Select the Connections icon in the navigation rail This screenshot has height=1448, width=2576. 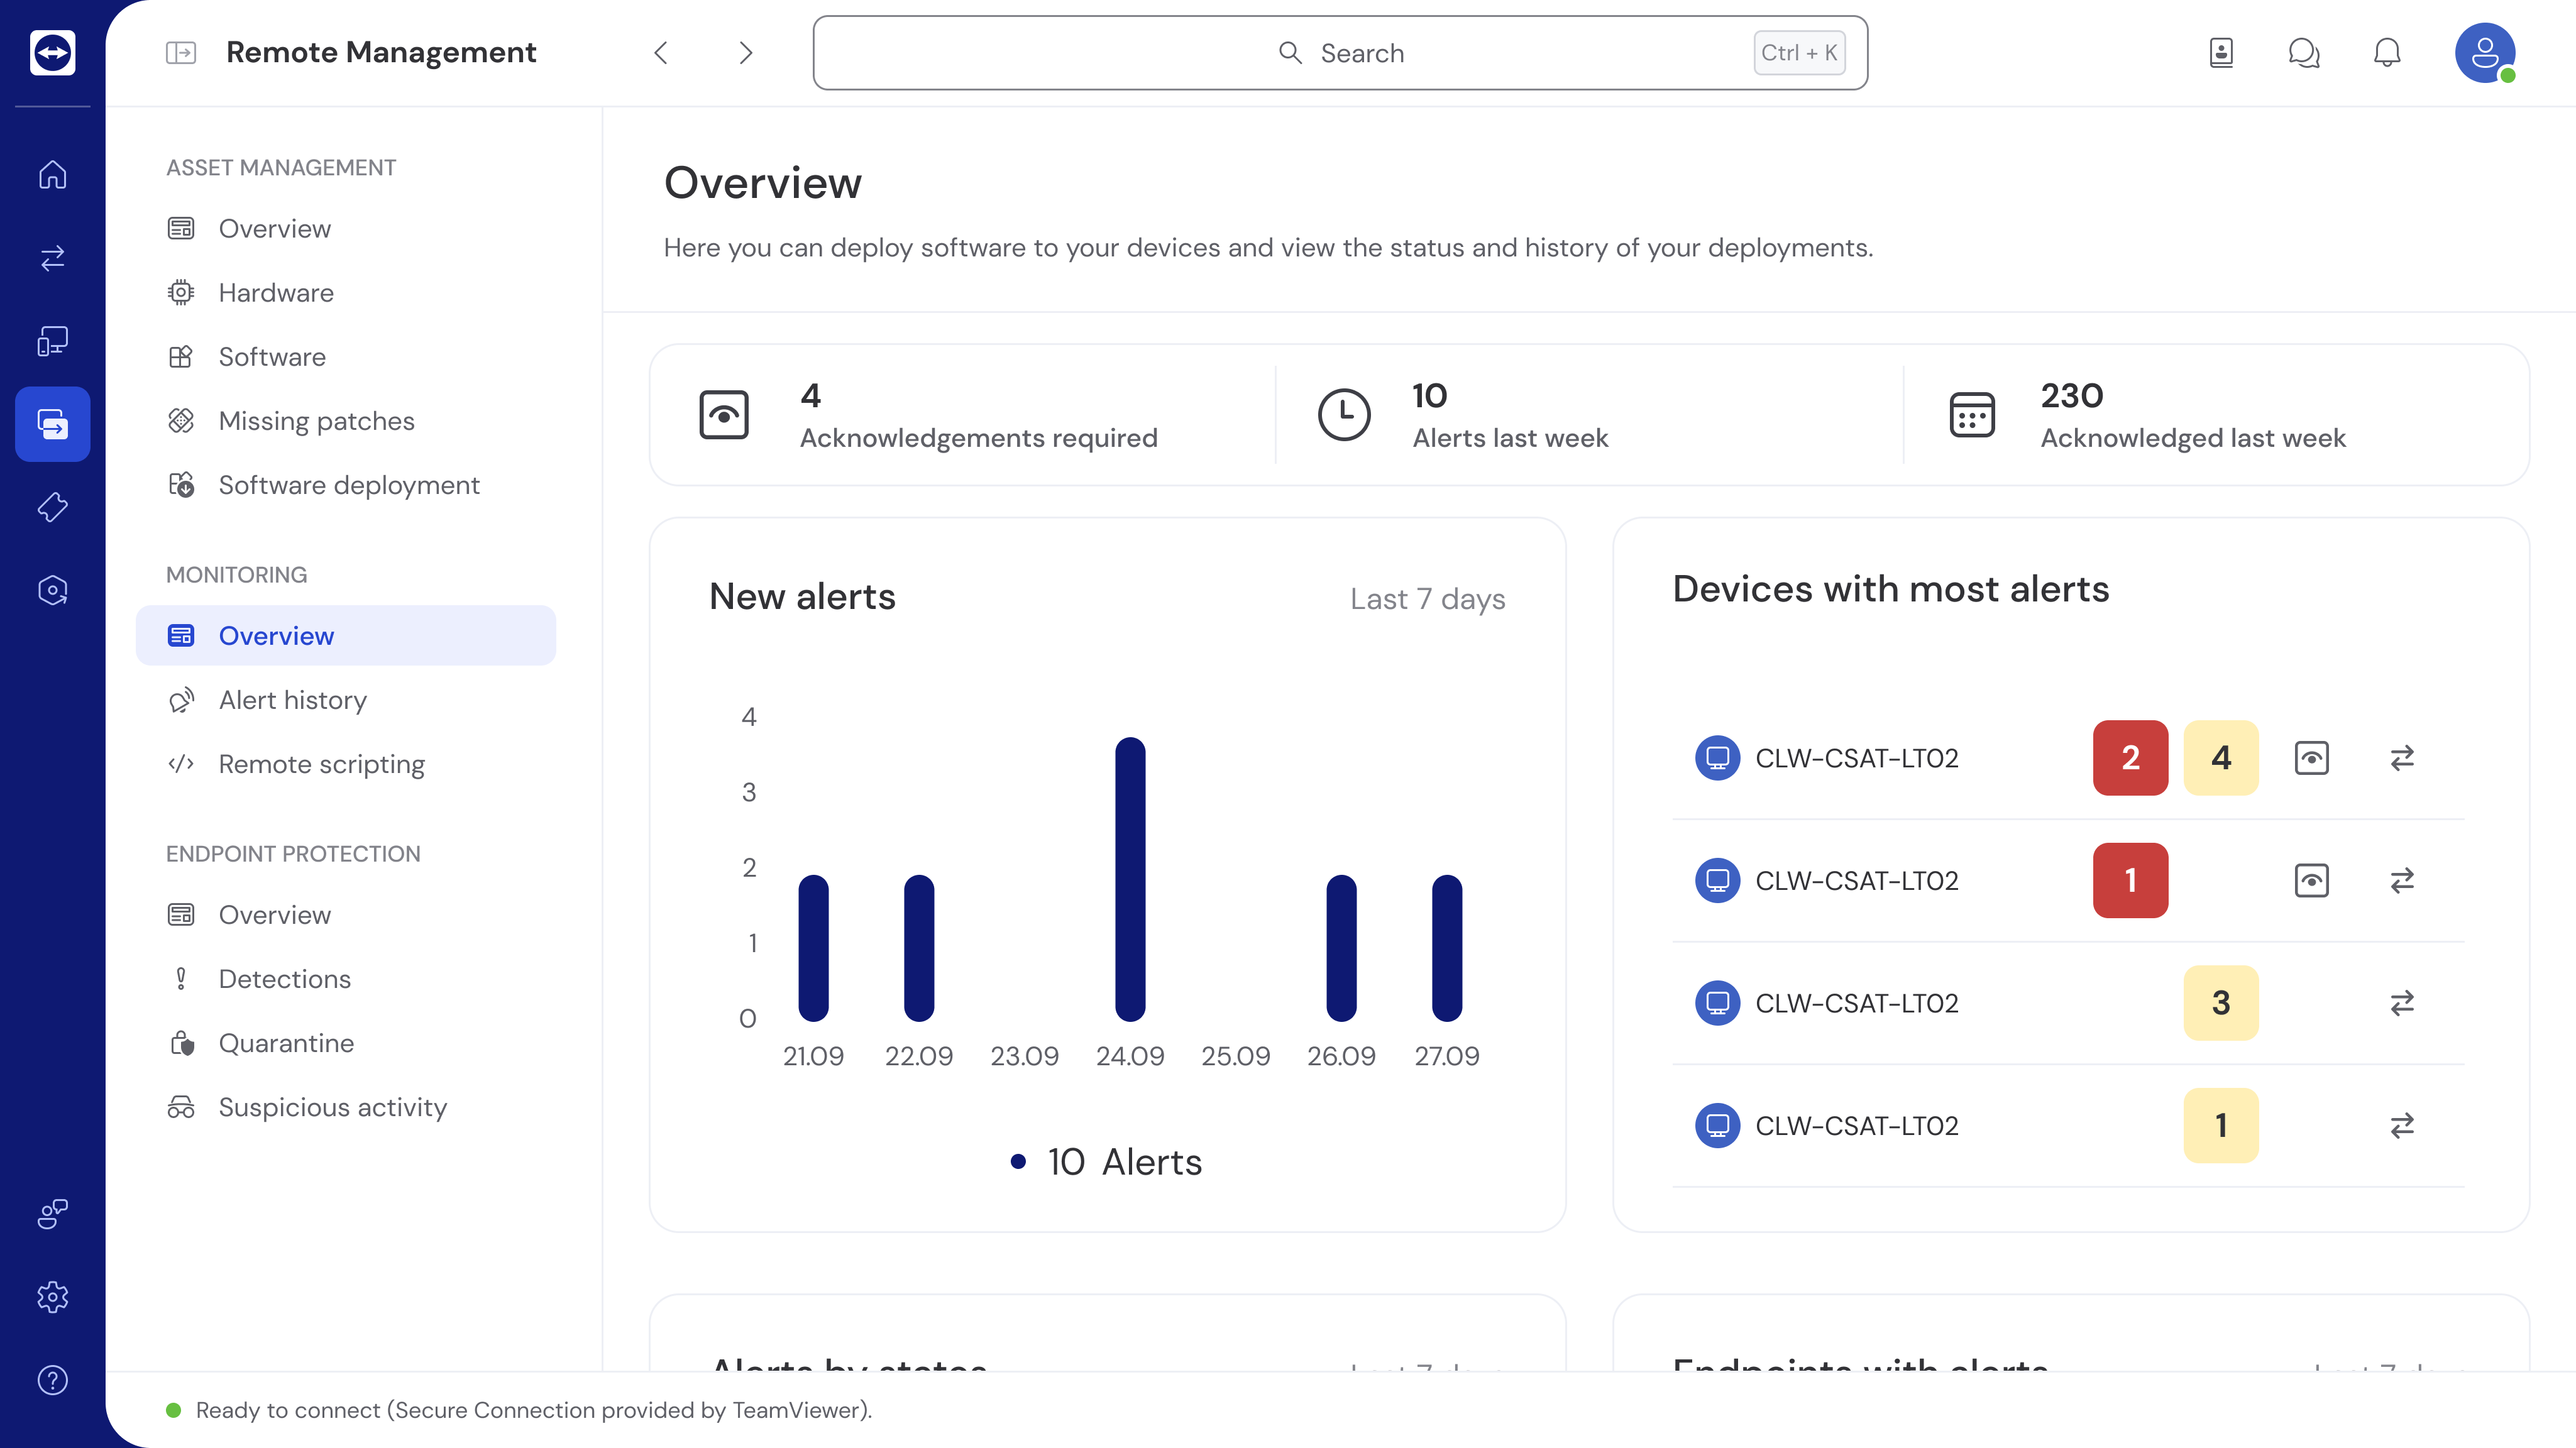(x=52, y=259)
